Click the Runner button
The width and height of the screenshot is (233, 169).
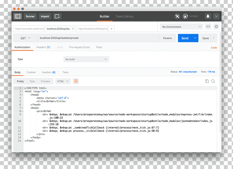click(x=30, y=16)
